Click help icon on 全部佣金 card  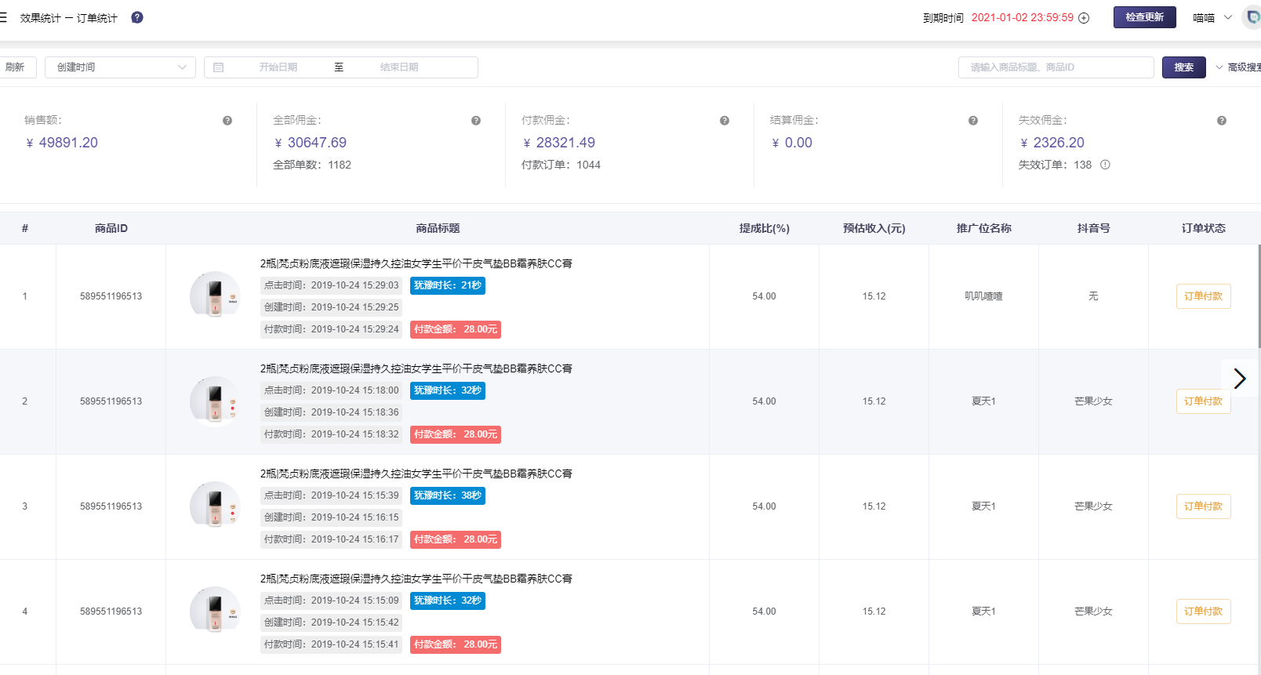coord(476,121)
